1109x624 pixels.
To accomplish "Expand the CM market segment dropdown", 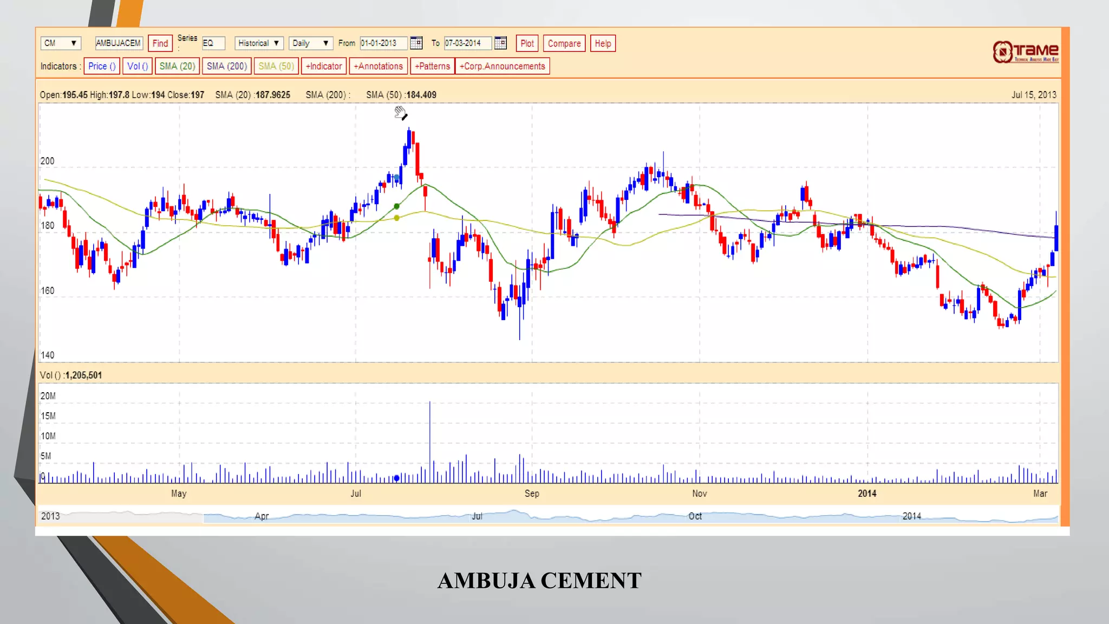I will click(x=61, y=43).
